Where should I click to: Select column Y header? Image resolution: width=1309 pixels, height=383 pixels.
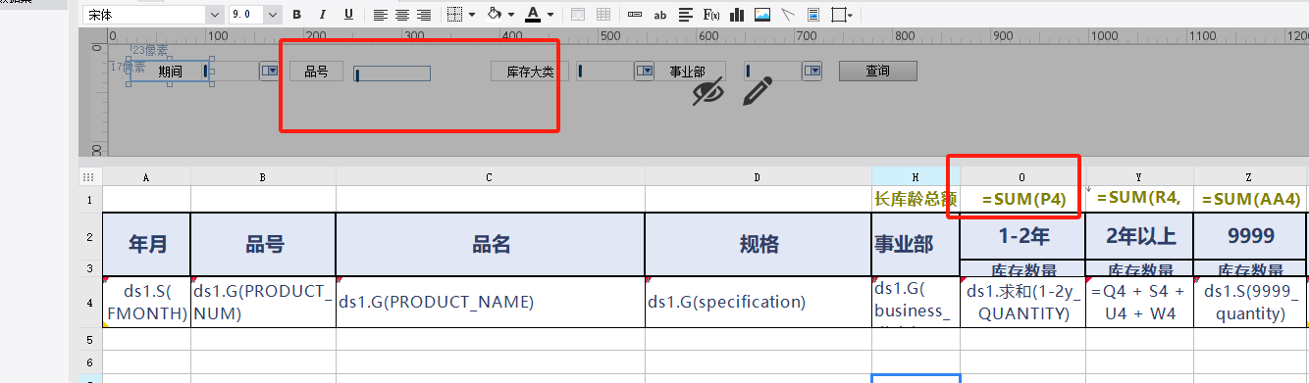[x=1139, y=176]
